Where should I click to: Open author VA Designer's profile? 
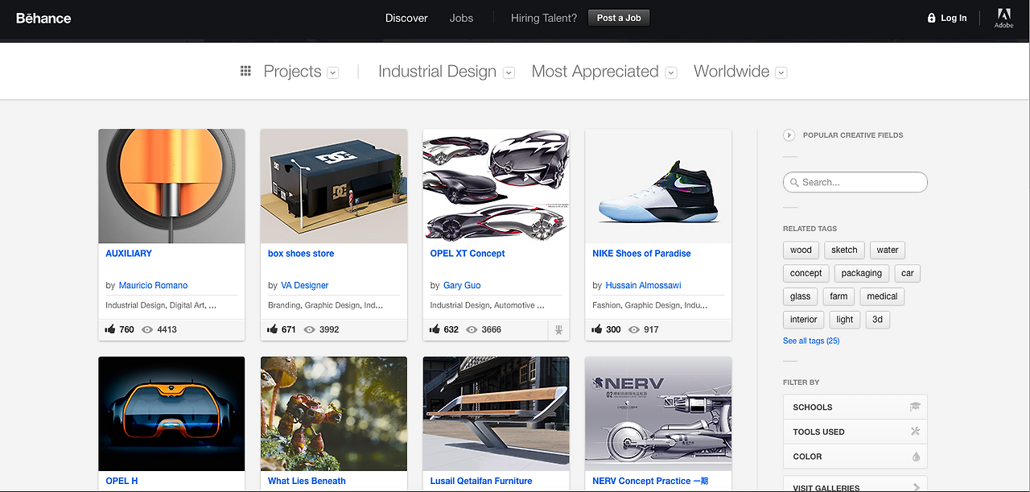tap(305, 285)
